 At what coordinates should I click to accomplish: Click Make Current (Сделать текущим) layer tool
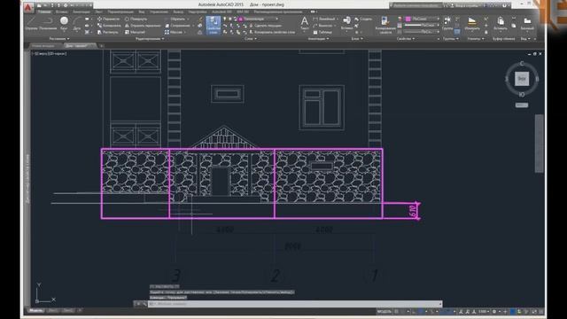[x=265, y=26]
